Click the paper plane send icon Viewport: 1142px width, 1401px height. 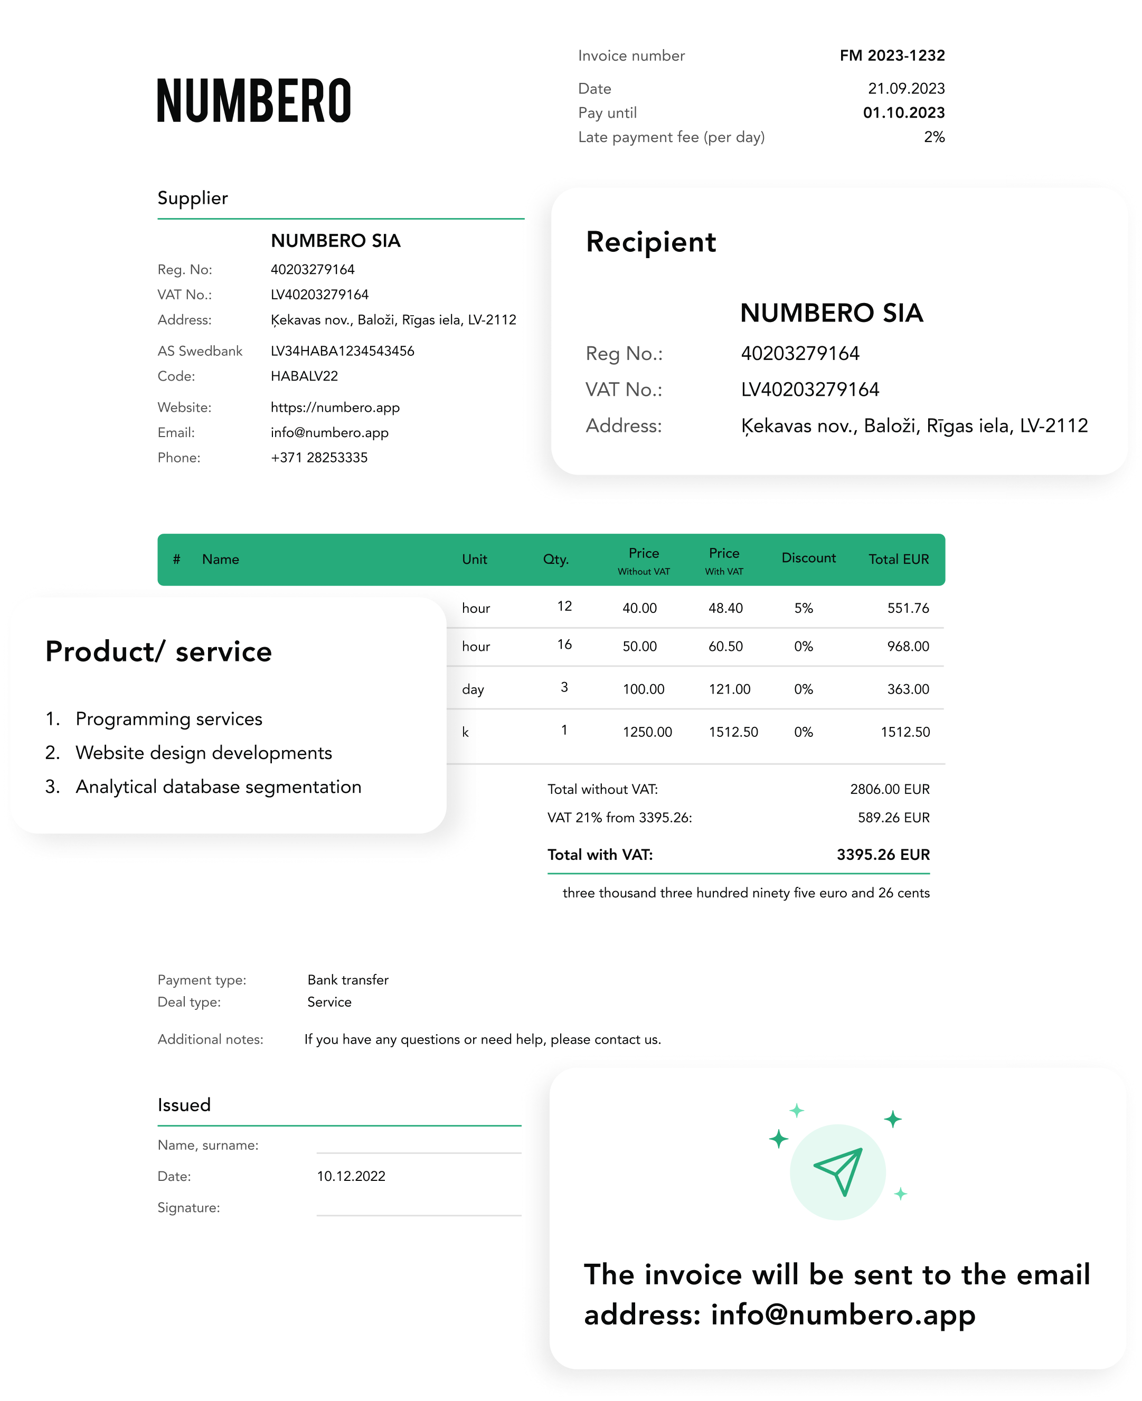point(837,1172)
